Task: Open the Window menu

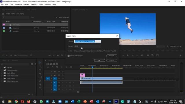Action: pyautogui.click(x=47, y=5)
